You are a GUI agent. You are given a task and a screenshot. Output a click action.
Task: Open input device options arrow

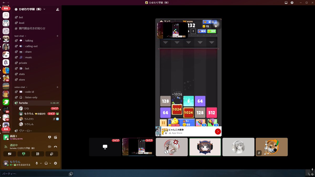click(41, 163)
